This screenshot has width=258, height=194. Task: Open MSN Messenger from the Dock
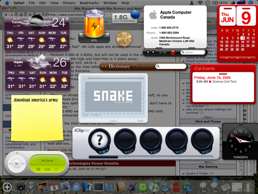pyautogui.click(x=187, y=187)
